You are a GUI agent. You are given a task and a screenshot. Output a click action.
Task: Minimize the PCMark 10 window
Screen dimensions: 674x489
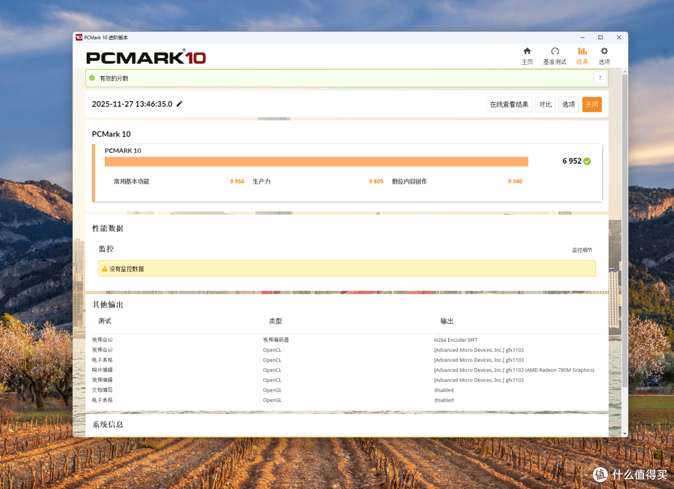(582, 37)
